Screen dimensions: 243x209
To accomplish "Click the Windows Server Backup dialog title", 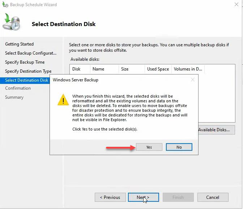I will [76, 80].
